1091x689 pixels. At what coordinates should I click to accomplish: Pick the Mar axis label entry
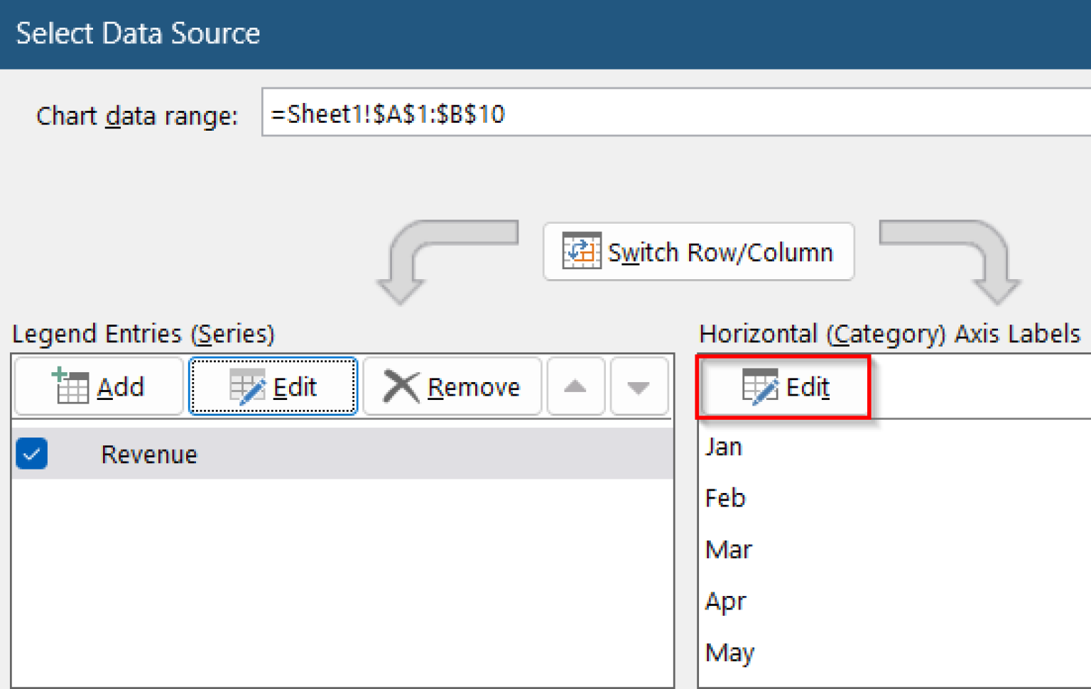click(728, 550)
